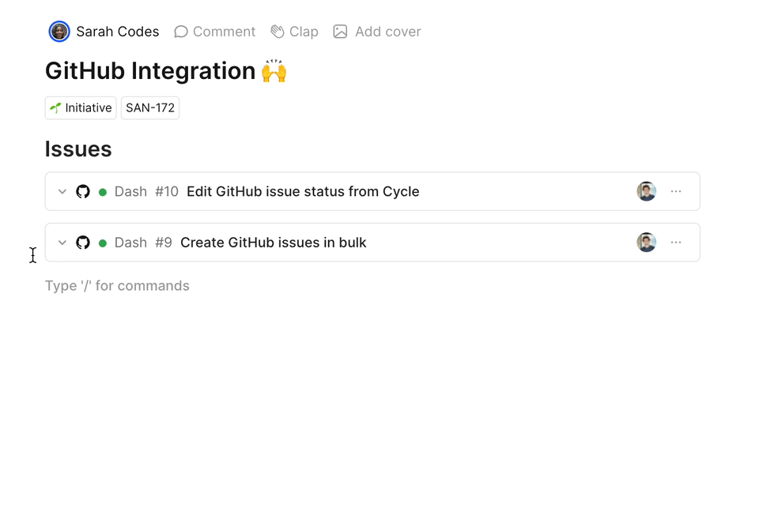This screenshot has width=759, height=520.
Task: Click GitHub logo on issue #9
Action: (83, 243)
